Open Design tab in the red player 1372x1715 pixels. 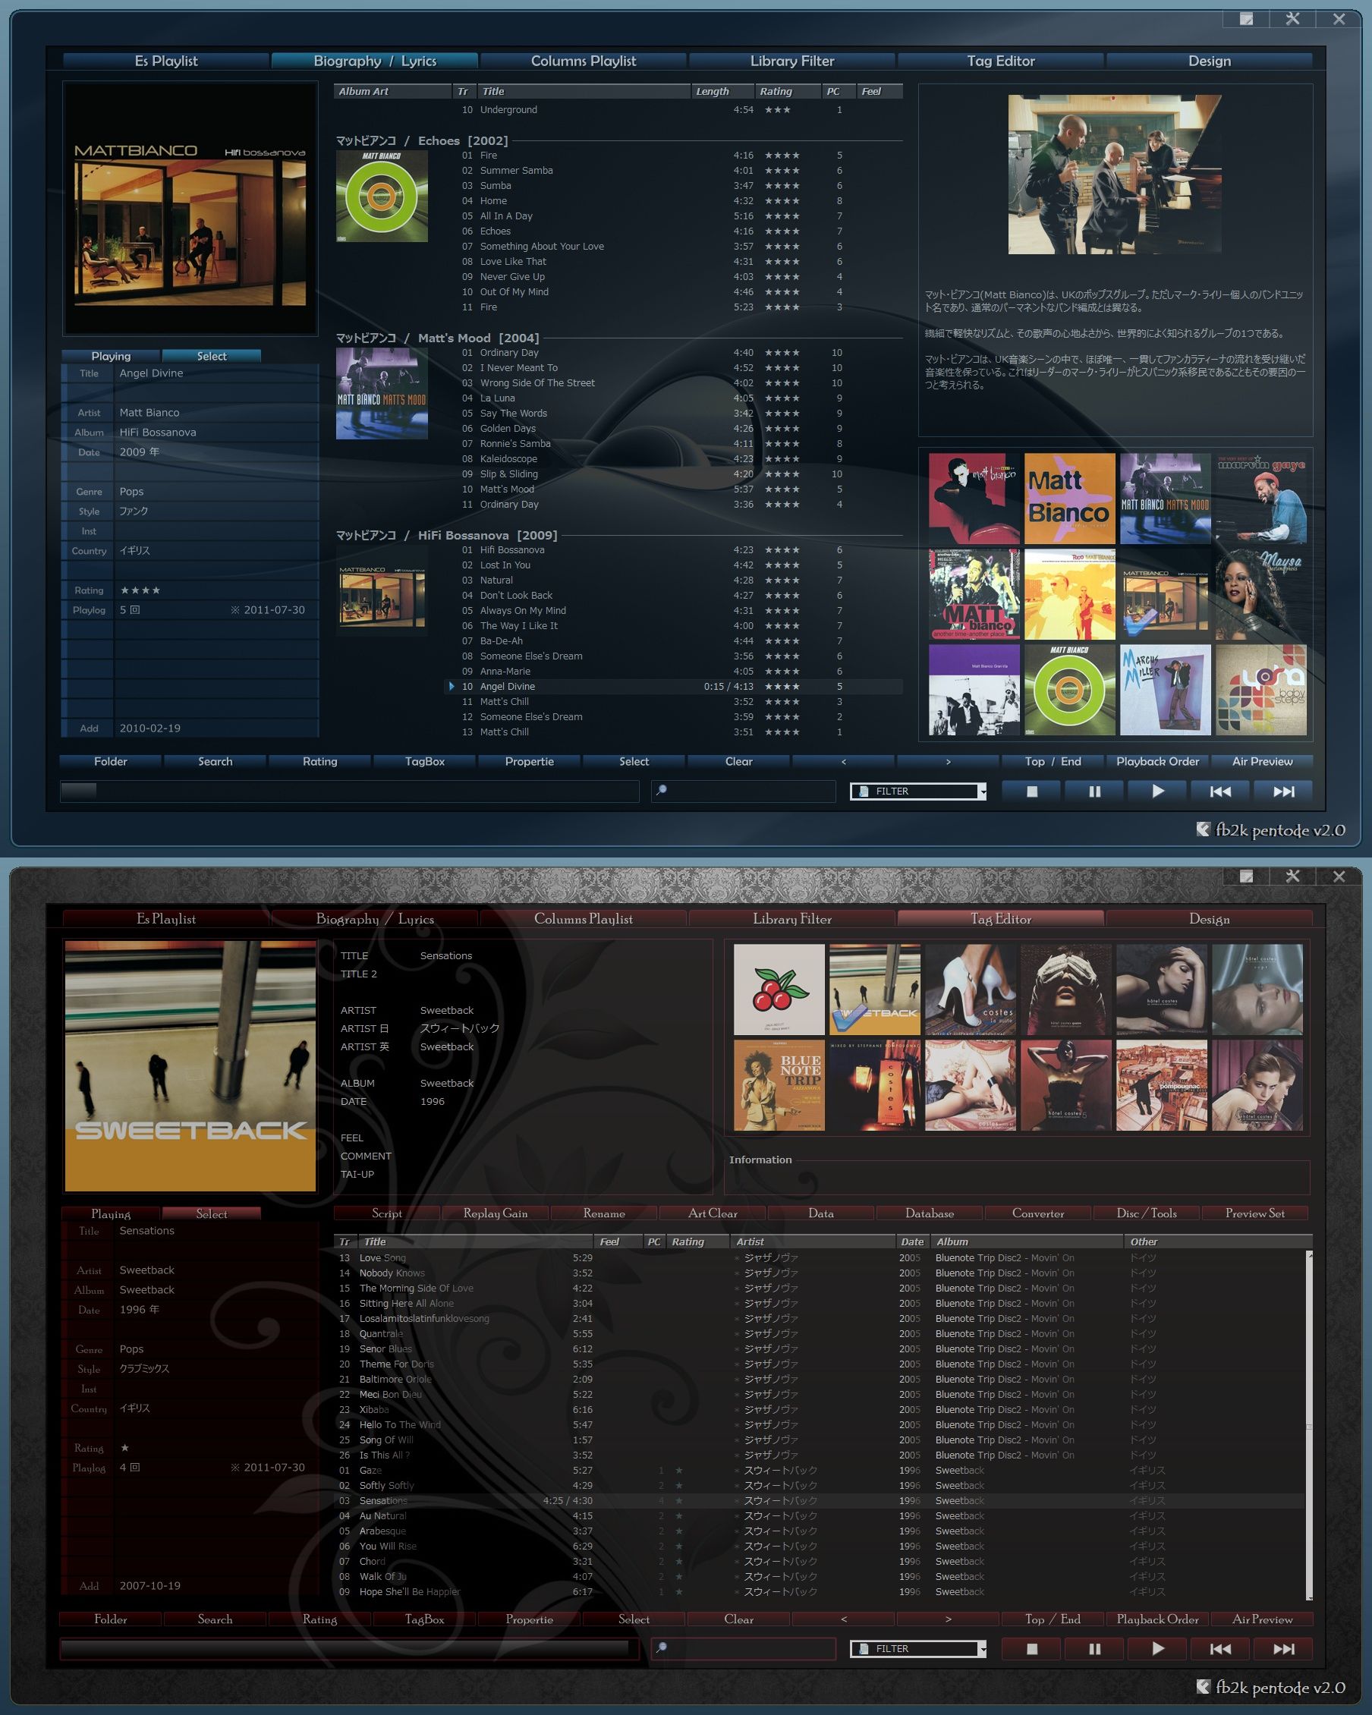pyautogui.click(x=1209, y=919)
